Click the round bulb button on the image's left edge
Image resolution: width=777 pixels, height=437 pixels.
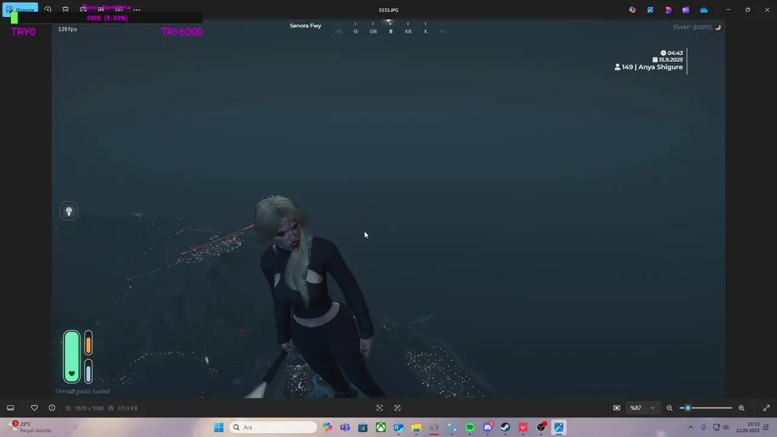click(x=69, y=211)
